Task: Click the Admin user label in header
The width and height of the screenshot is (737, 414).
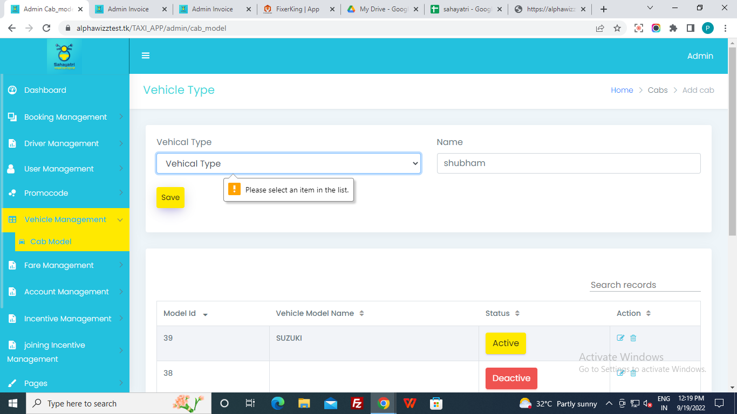Action: (x=700, y=56)
